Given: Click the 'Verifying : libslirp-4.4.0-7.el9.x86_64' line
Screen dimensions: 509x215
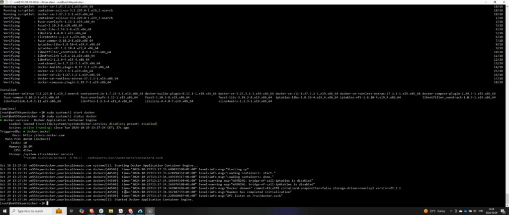Looking at the screenshot, I should point(44,33).
